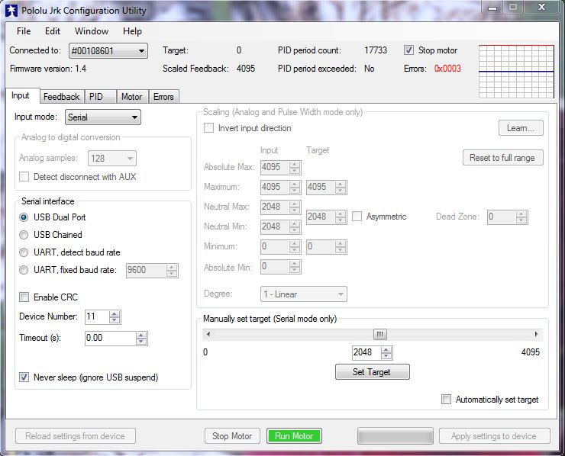Expand the Connected to device dropdown

point(108,51)
